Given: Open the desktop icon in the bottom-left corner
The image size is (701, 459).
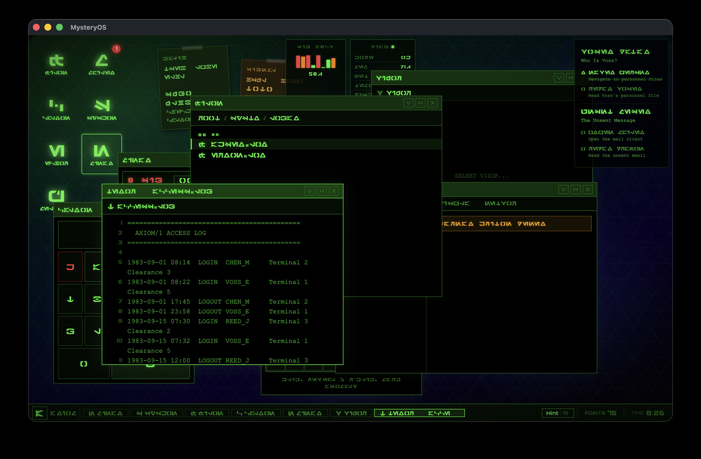Looking at the screenshot, I should [56, 197].
